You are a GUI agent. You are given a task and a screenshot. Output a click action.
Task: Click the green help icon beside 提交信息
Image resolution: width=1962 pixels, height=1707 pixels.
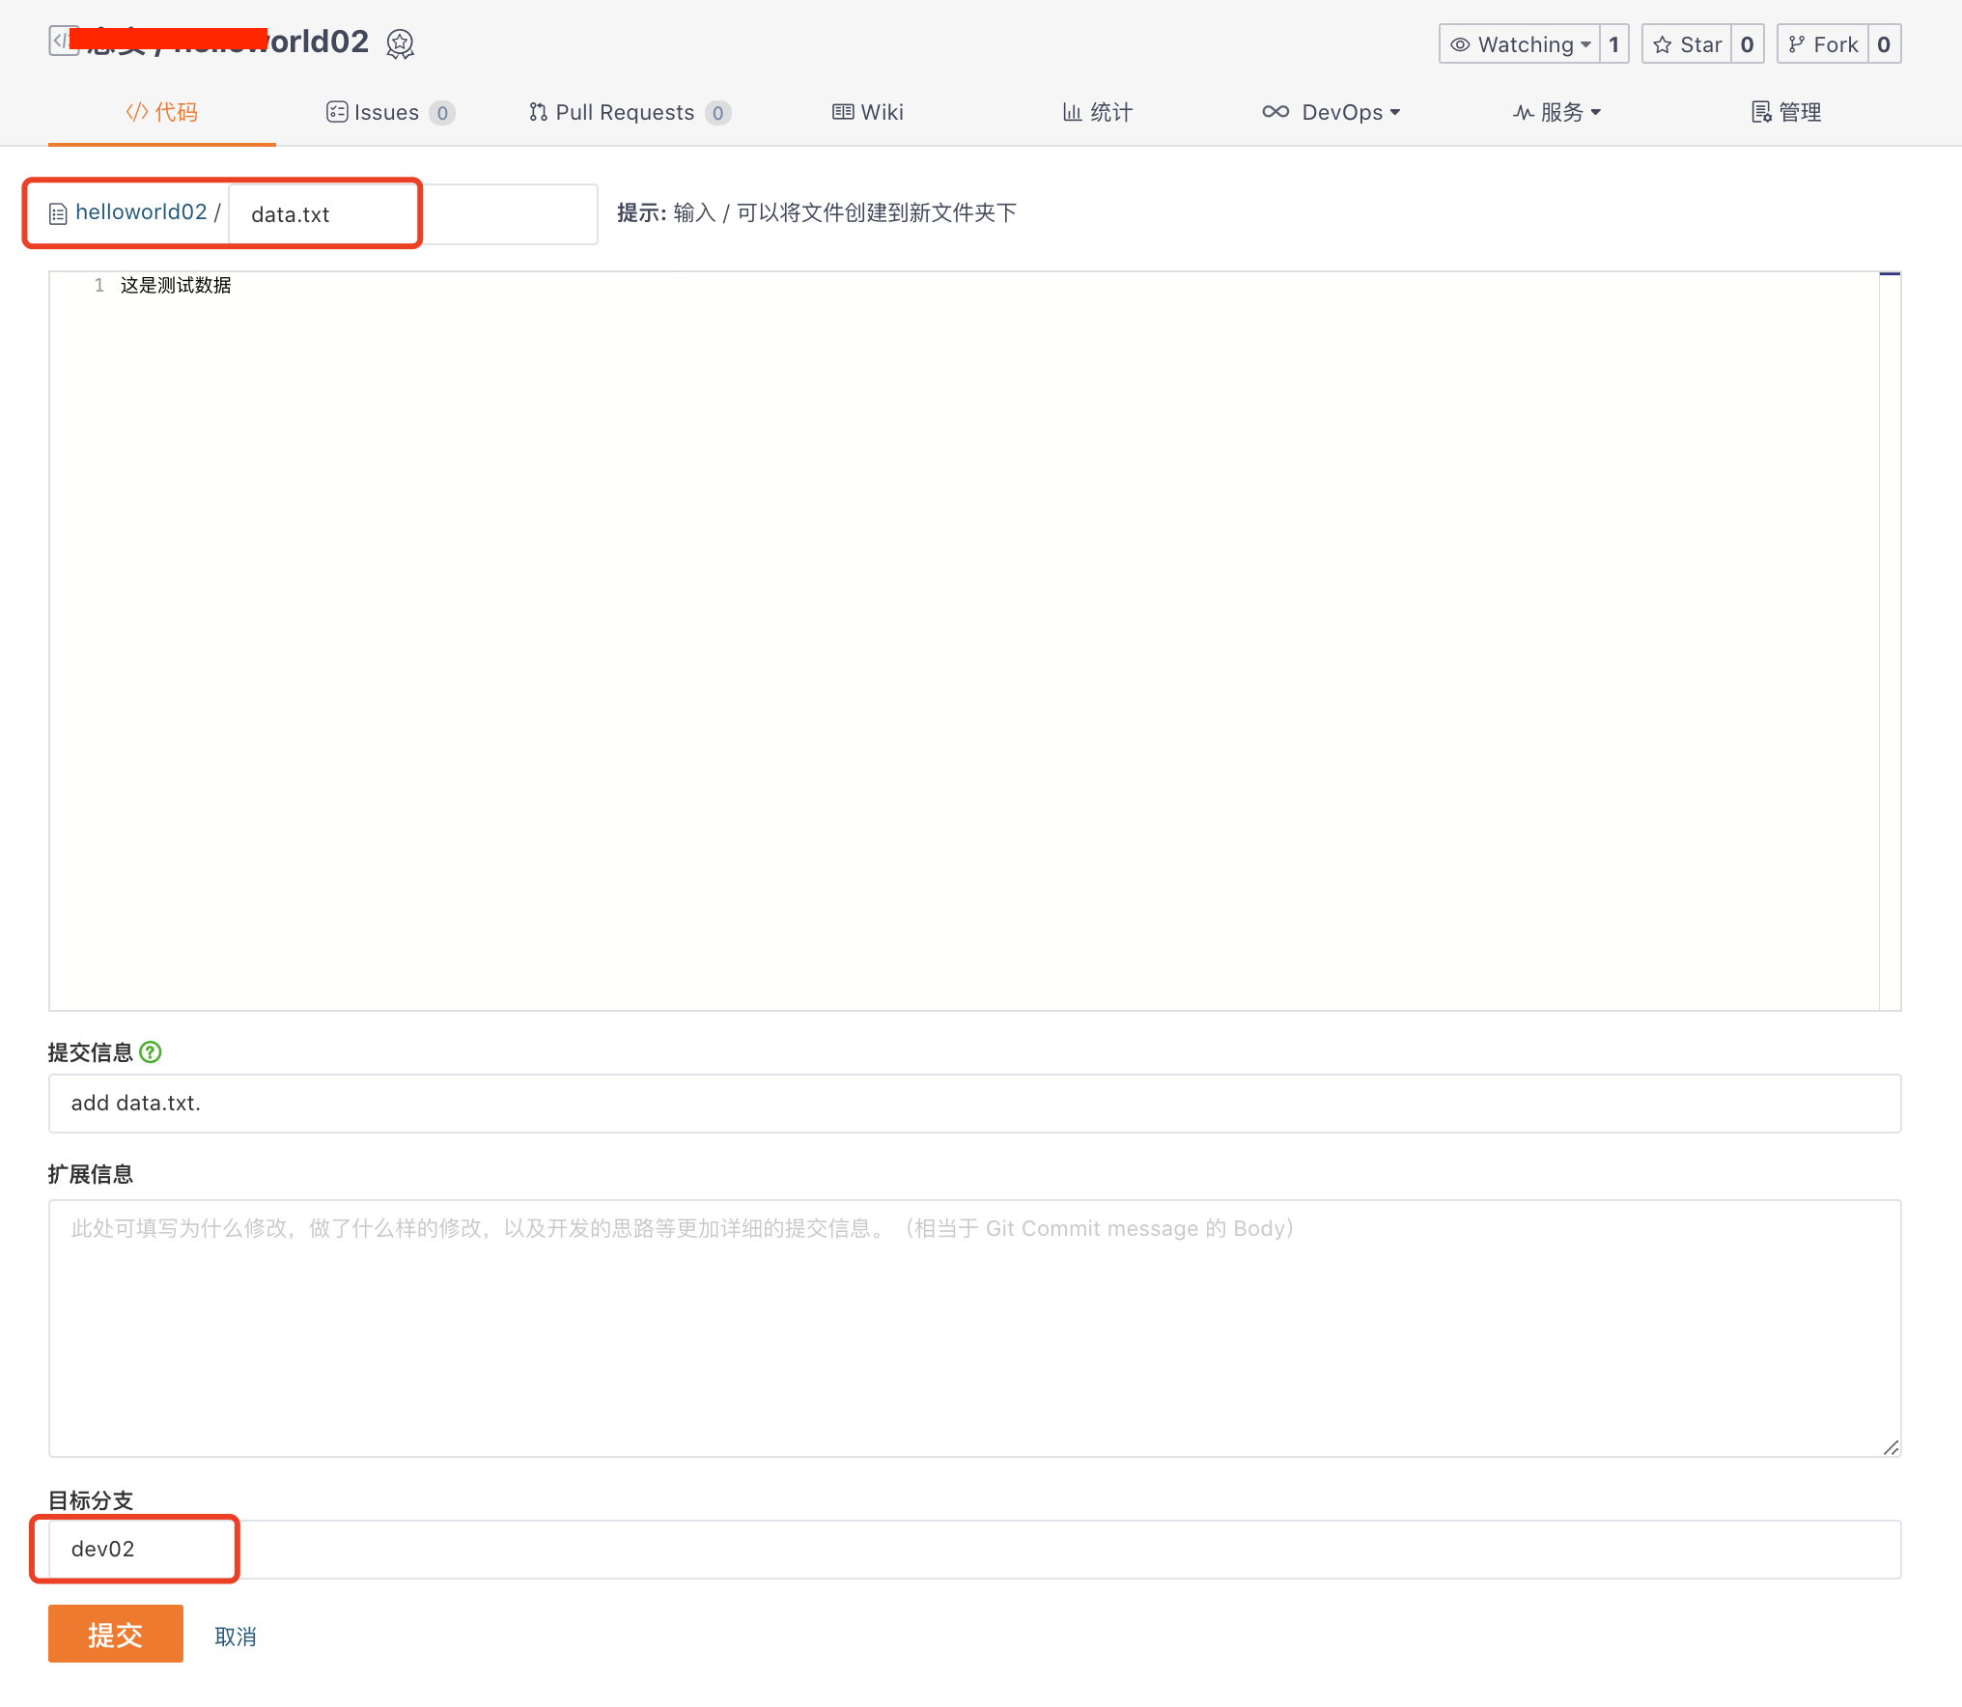coord(151,1052)
